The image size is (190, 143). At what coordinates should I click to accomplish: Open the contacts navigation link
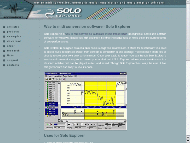(x=13, y=65)
